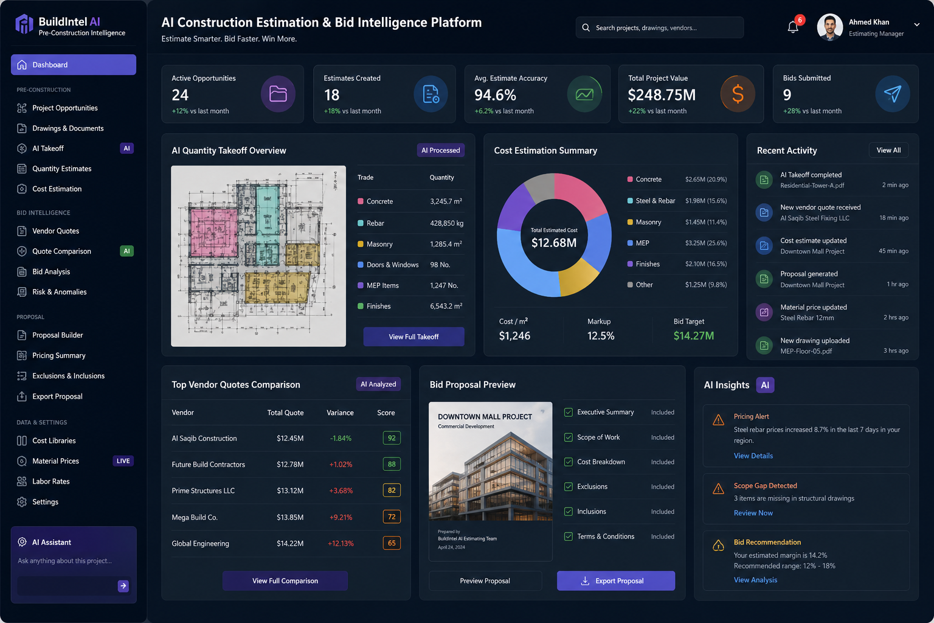The width and height of the screenshot is (934, 623).
Task: Toggle the Executive Summary checkbox
Action: point(569,412)
